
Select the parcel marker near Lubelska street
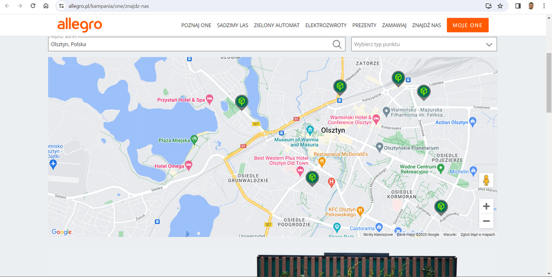tap(398, 79)
